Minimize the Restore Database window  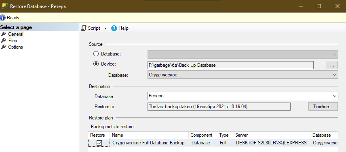[301, 6]
